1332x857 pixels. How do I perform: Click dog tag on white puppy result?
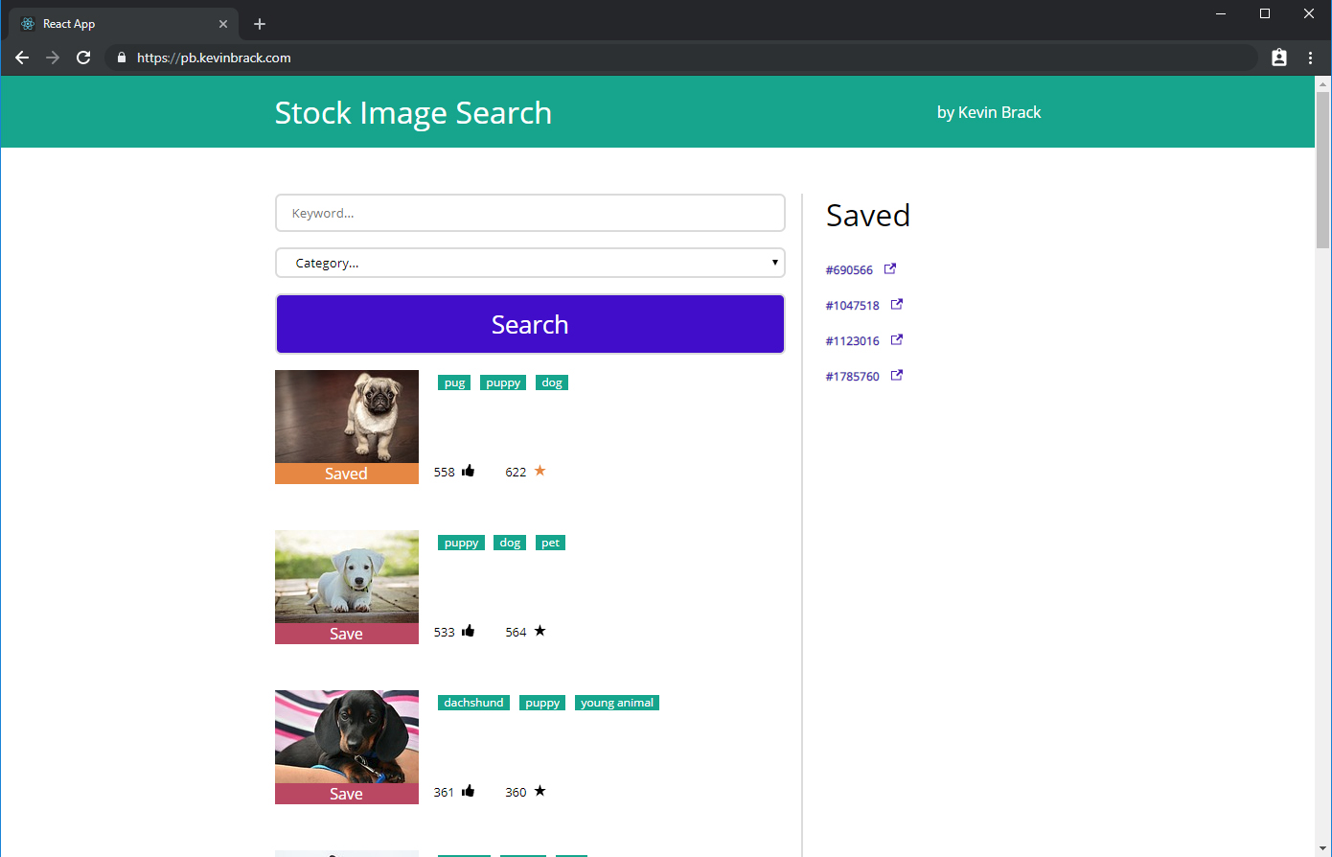(510, 543)
